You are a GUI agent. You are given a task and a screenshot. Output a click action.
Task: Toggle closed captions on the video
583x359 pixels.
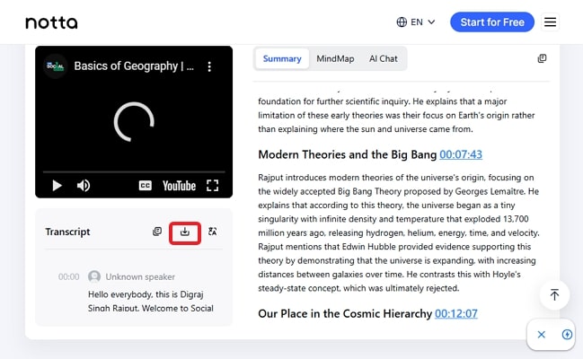pos(145,186)
